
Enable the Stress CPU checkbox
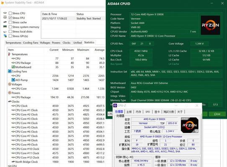10,13
